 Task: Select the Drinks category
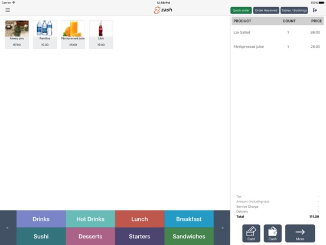point(41,219)
